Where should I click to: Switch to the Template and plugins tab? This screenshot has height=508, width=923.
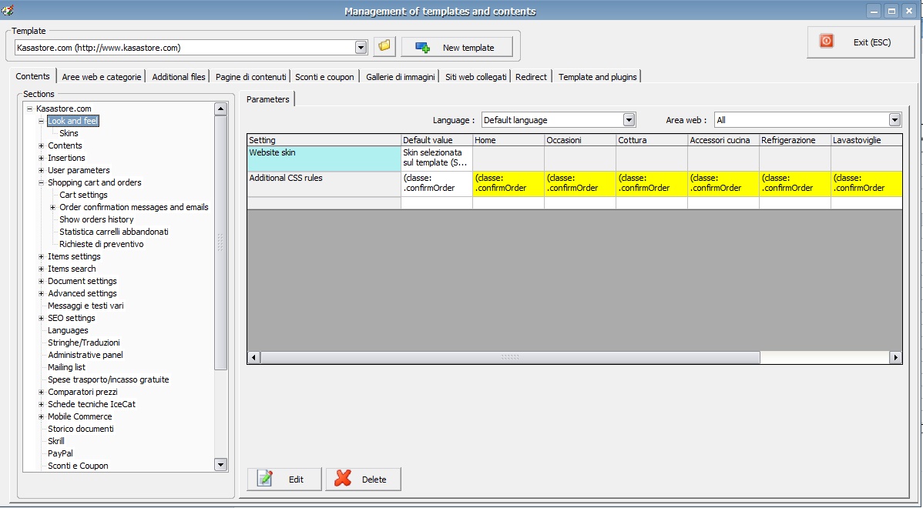point(597,77)
